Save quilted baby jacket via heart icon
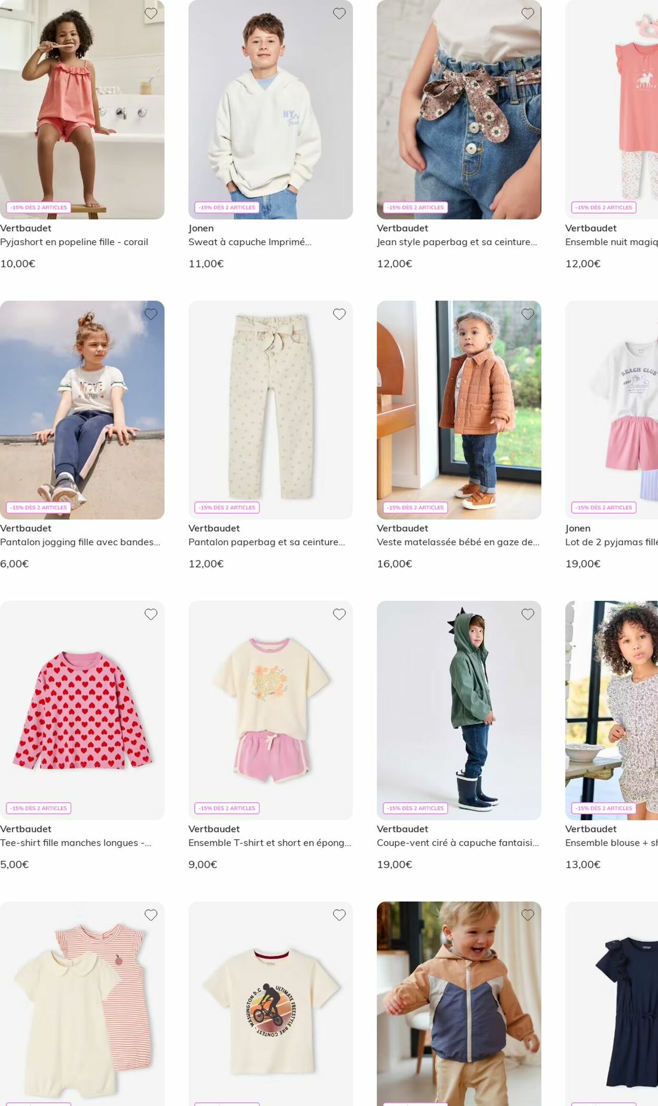This screenshot has width=658, height=1106. click(528, 314)
